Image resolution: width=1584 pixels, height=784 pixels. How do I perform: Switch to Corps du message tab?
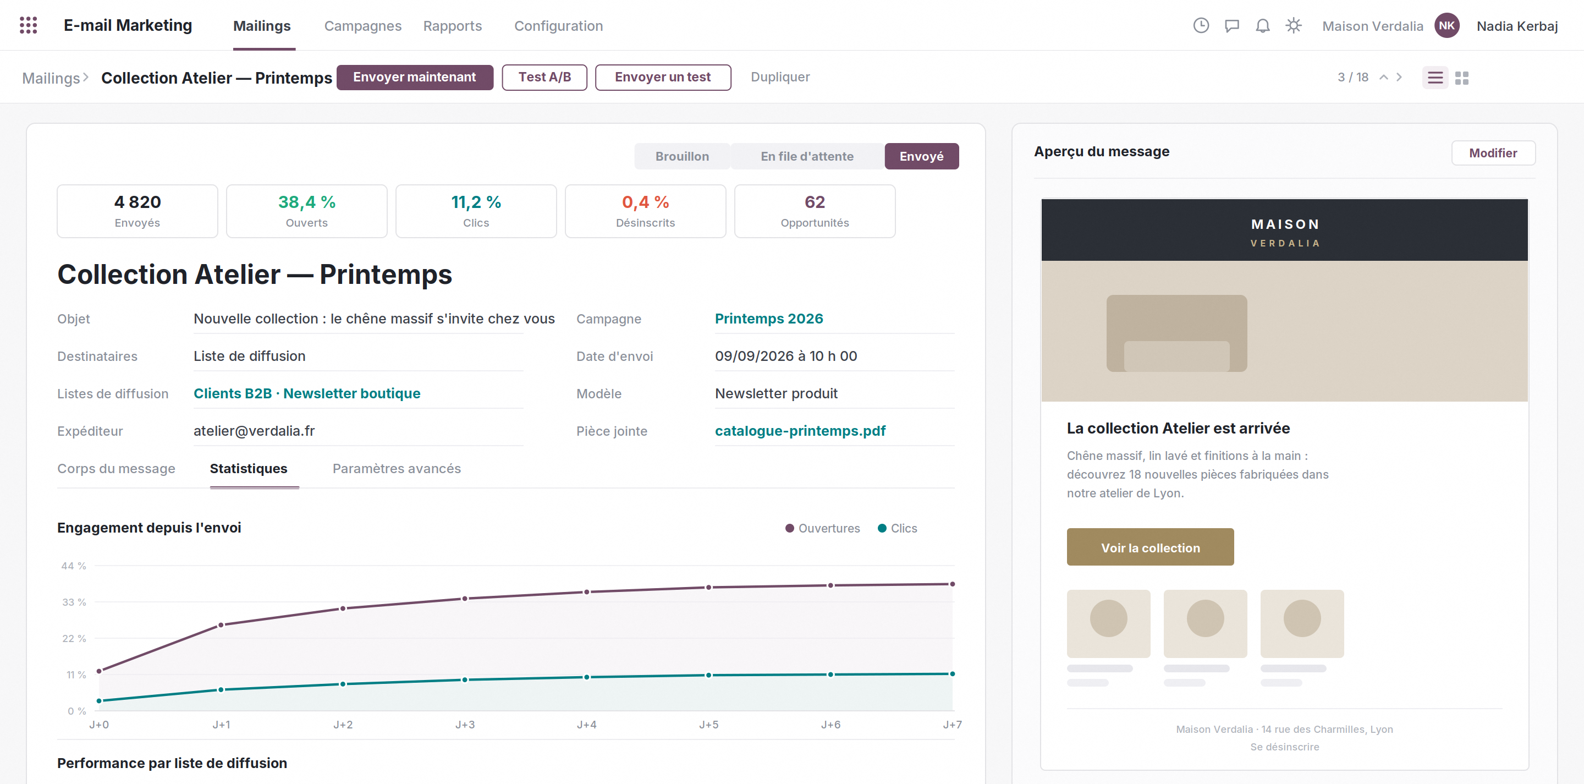(x=116, y=469)
